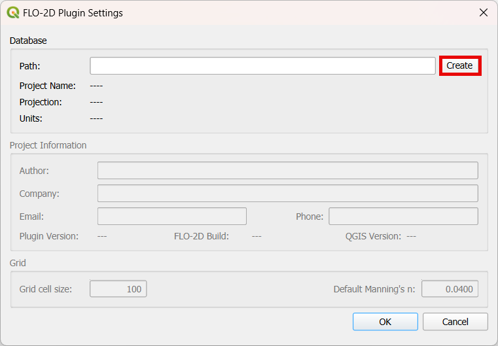Click the Units label
Screen dimensions: 498x346
pos(31,118)
